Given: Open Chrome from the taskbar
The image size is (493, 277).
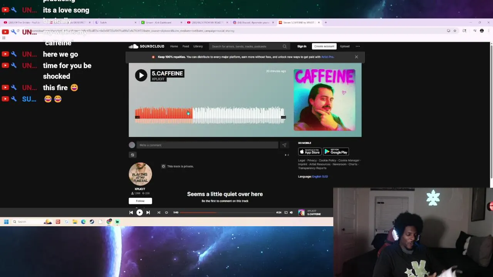Looking at the screenshot, I should (x=109, y=222).
